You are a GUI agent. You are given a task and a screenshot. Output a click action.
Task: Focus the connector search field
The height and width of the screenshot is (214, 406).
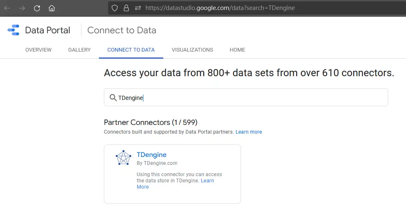click(249, 97)
